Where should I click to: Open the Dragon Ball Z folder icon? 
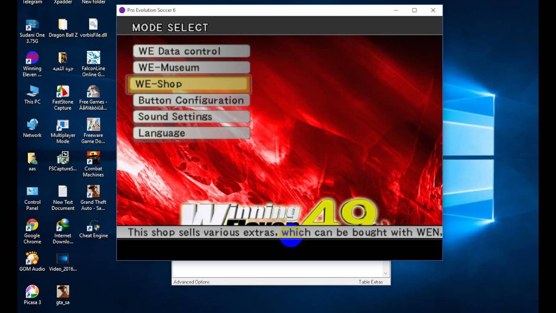coord(63,28)
